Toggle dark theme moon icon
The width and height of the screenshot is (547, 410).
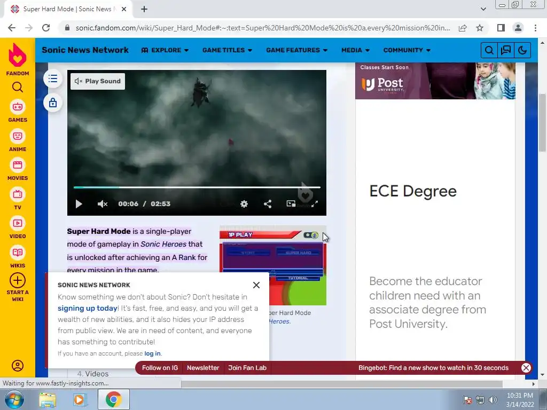click(x=522, y=50)
